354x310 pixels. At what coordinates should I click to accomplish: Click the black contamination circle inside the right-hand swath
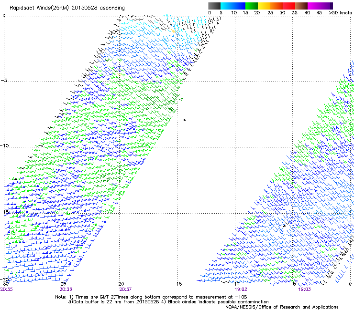click(285, 226)
